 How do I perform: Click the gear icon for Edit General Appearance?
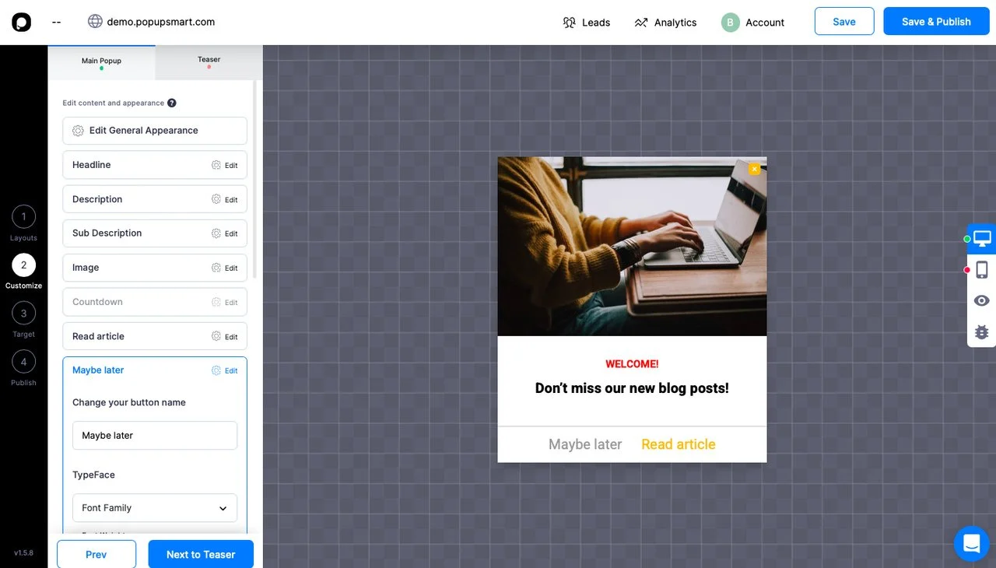[78, 131]
